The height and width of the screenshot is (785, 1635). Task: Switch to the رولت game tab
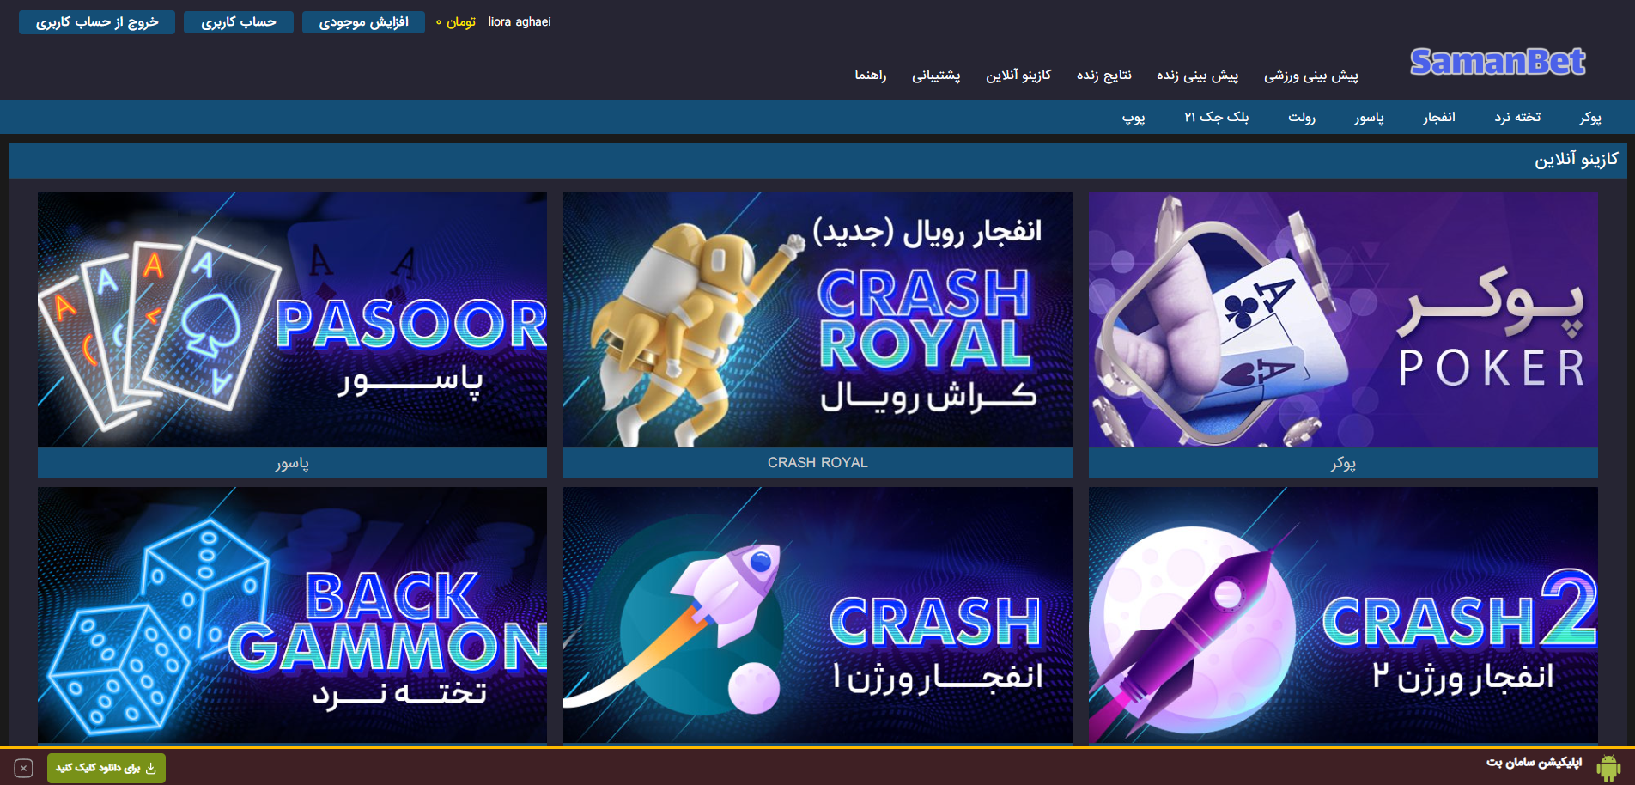(1302, 118)
